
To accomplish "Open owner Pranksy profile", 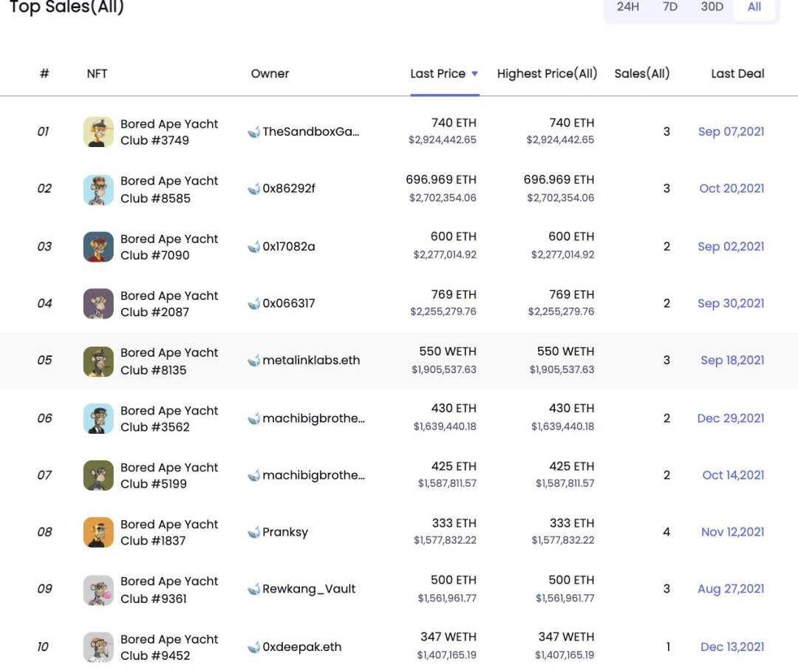I will point(285,532).
